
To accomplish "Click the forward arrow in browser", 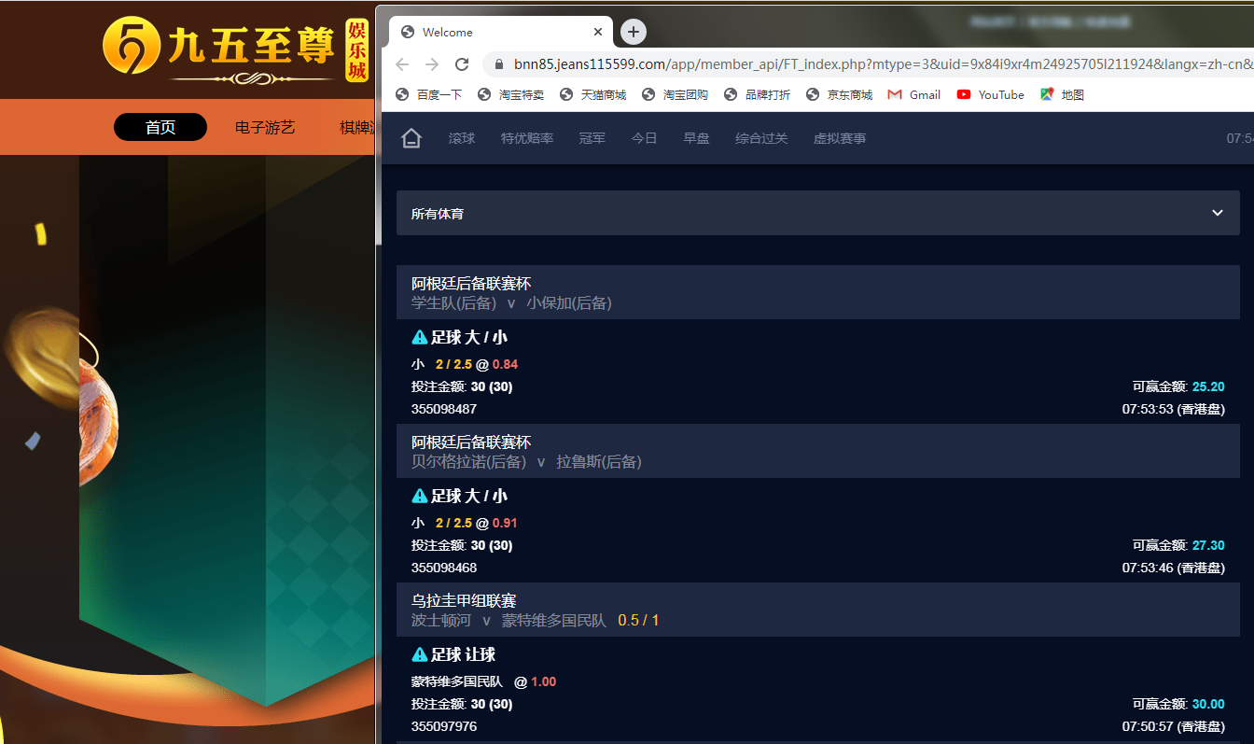I will pyautogui.click(x=432, y=63).
